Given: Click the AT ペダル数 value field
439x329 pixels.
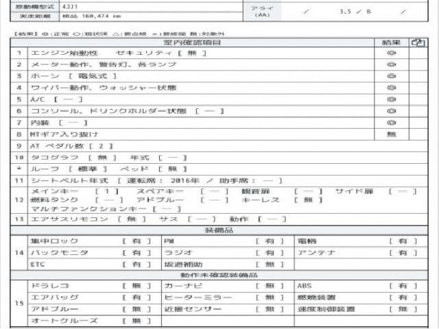Looking at the screenshot, I should click(x=100, y=145).
